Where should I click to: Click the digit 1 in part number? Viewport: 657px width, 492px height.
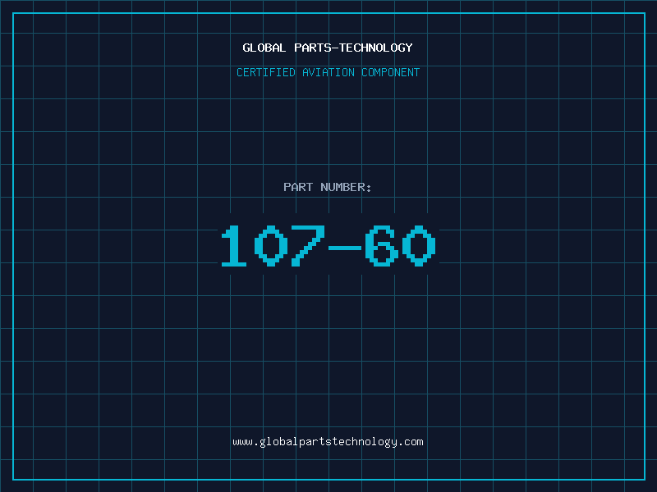coord(234,246)
